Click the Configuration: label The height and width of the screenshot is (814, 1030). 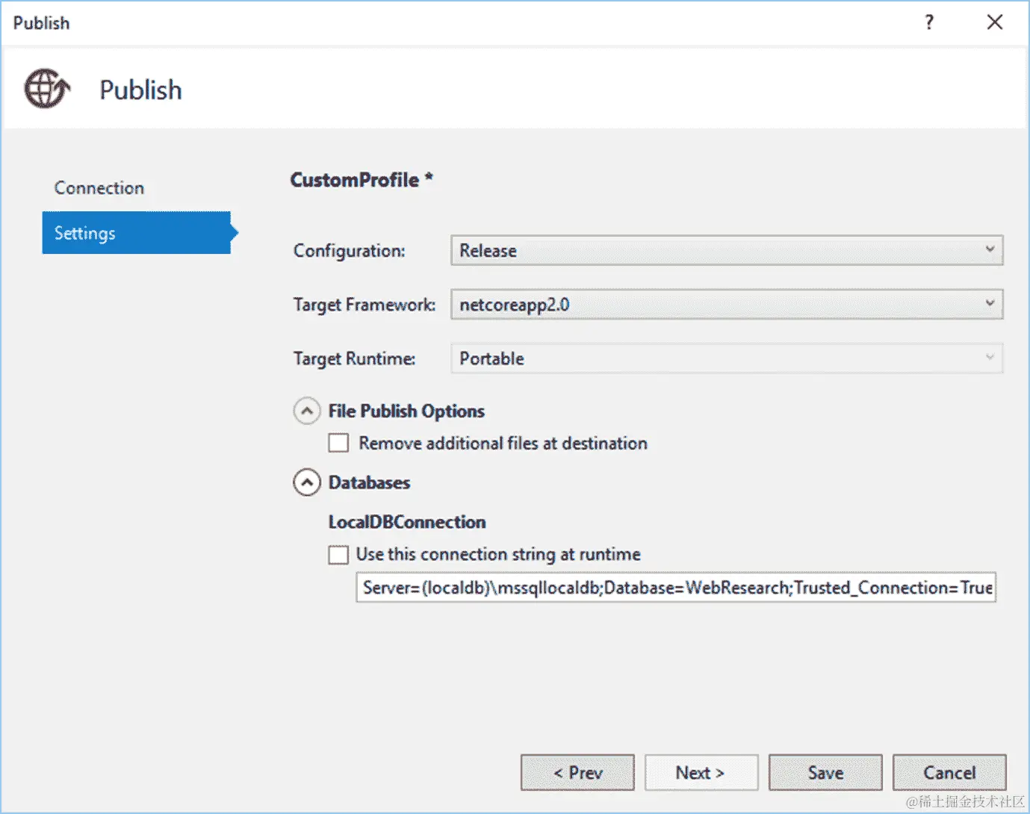click(x=350, y=251)
